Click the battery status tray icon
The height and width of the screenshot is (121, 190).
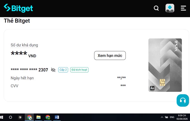167,117
